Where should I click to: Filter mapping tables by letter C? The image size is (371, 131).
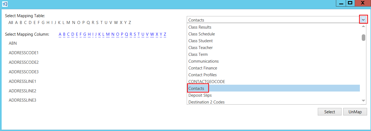[x=25, y=23]
